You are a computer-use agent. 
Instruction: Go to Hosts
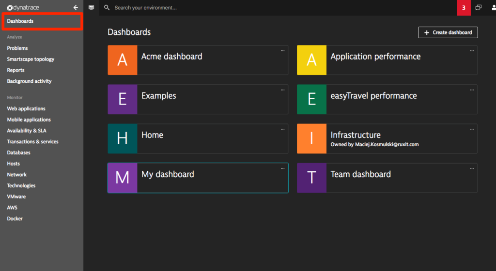(13, 164)
